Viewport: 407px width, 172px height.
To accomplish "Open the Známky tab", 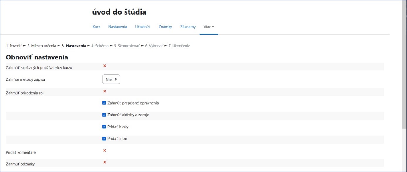I will (165, 27).
